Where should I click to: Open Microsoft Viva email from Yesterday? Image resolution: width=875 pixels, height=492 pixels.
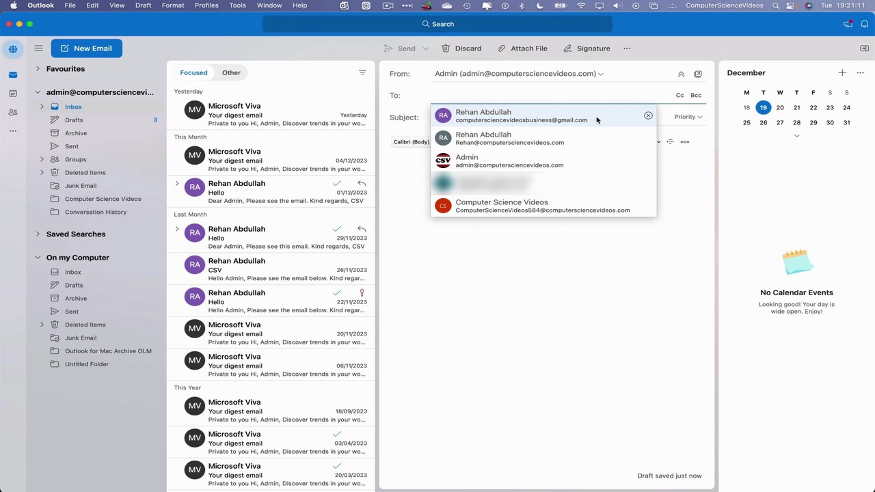(x=271, y=114)
